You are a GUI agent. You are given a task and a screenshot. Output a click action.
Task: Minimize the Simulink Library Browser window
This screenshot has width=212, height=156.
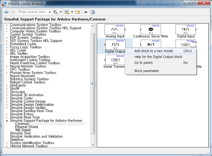(x=187, y=3)
